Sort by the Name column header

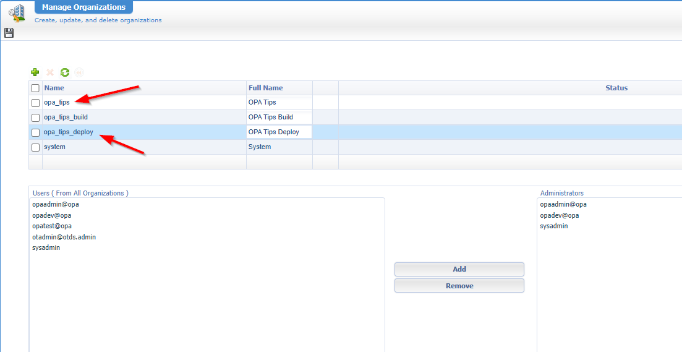coord(54,88)
